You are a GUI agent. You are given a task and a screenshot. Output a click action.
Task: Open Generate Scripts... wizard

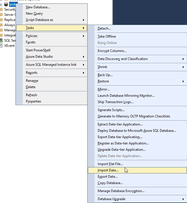point(111,110)
